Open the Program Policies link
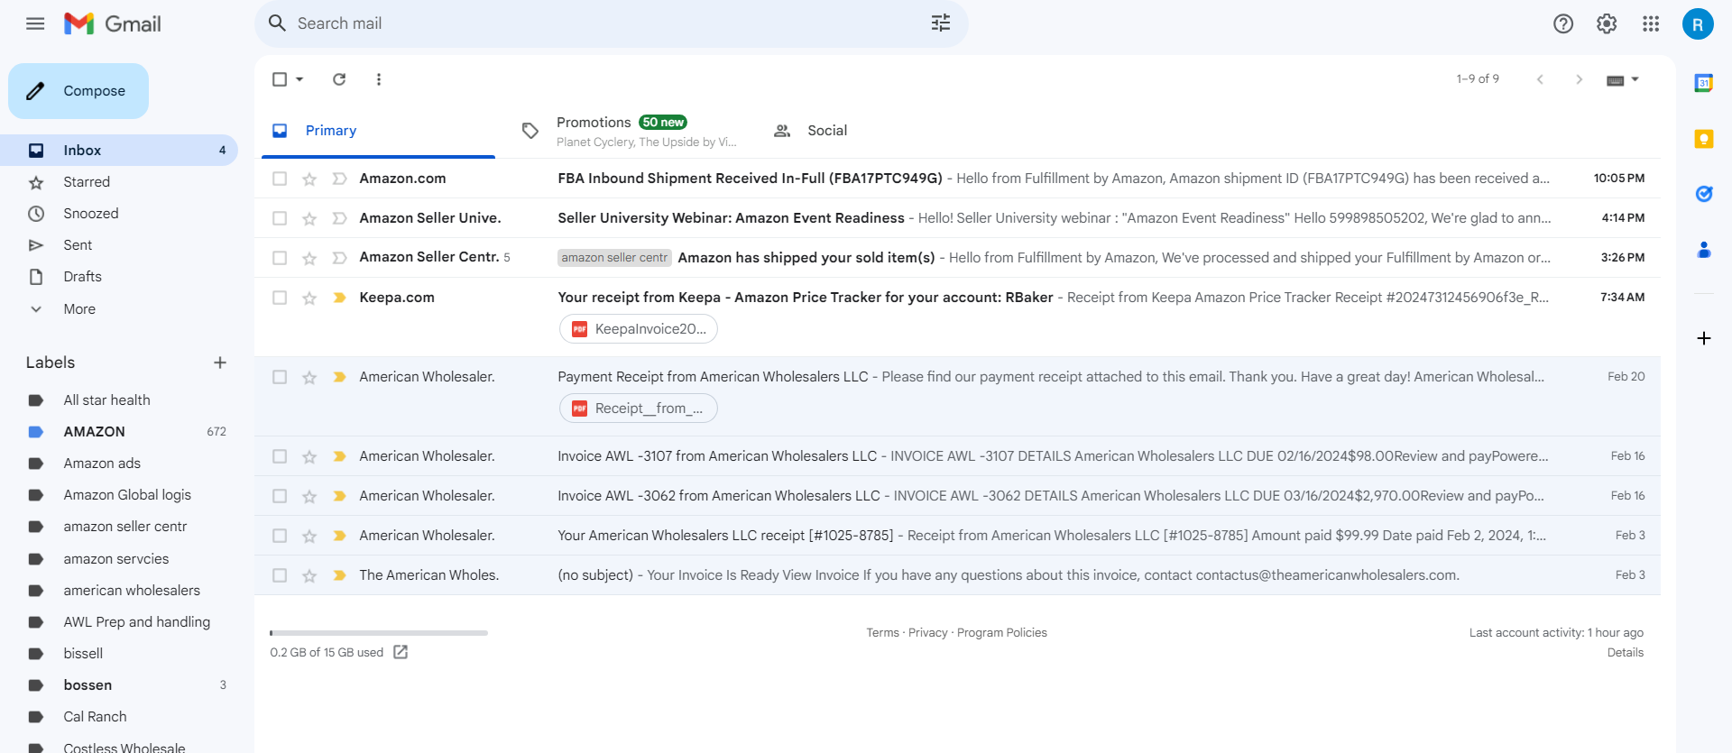The image size is (1732, 753). click(x=1001, y=633)
